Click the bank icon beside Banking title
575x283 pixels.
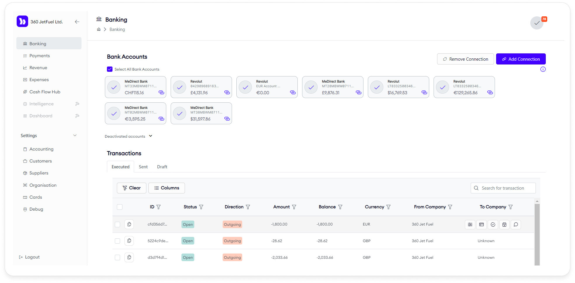tap(99, 19)
